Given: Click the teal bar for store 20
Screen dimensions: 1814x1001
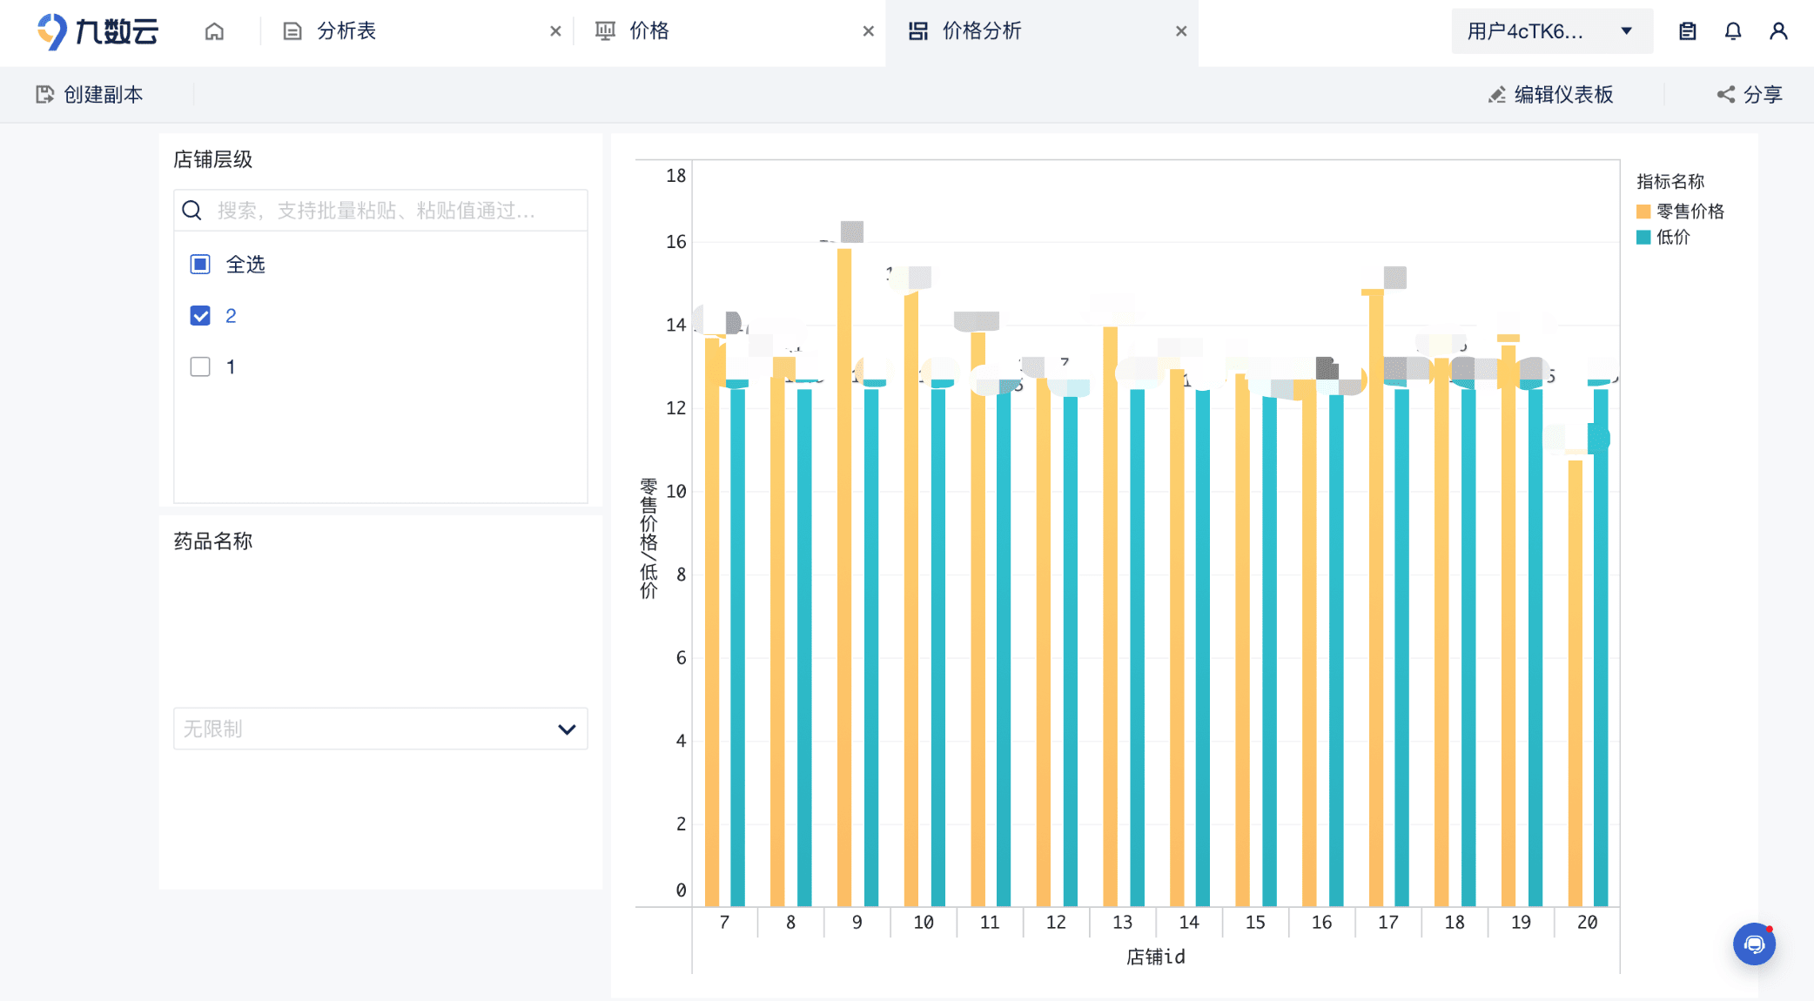Looking at the screenshot, I should point(1601,648).
